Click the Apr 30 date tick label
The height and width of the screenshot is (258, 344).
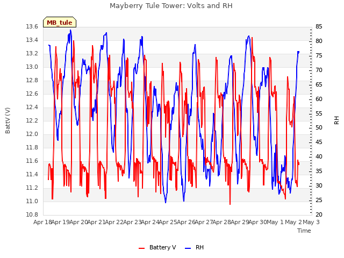pos(257,222)
